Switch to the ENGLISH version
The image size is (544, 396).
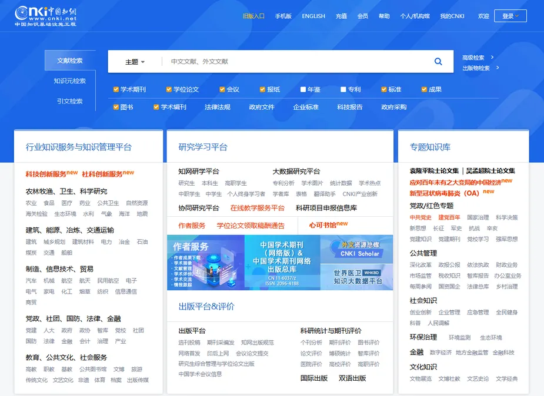[x=313, y=16]
